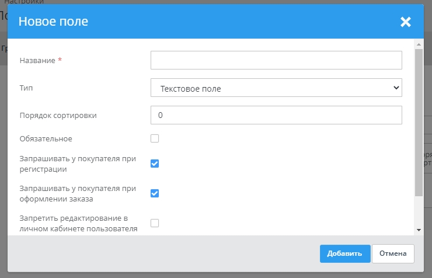Image resolution: width=432 pixels, height=278 pixels.
Task: Open the Тип dropdown showing Текстовое поле
Action: [276, 88]
